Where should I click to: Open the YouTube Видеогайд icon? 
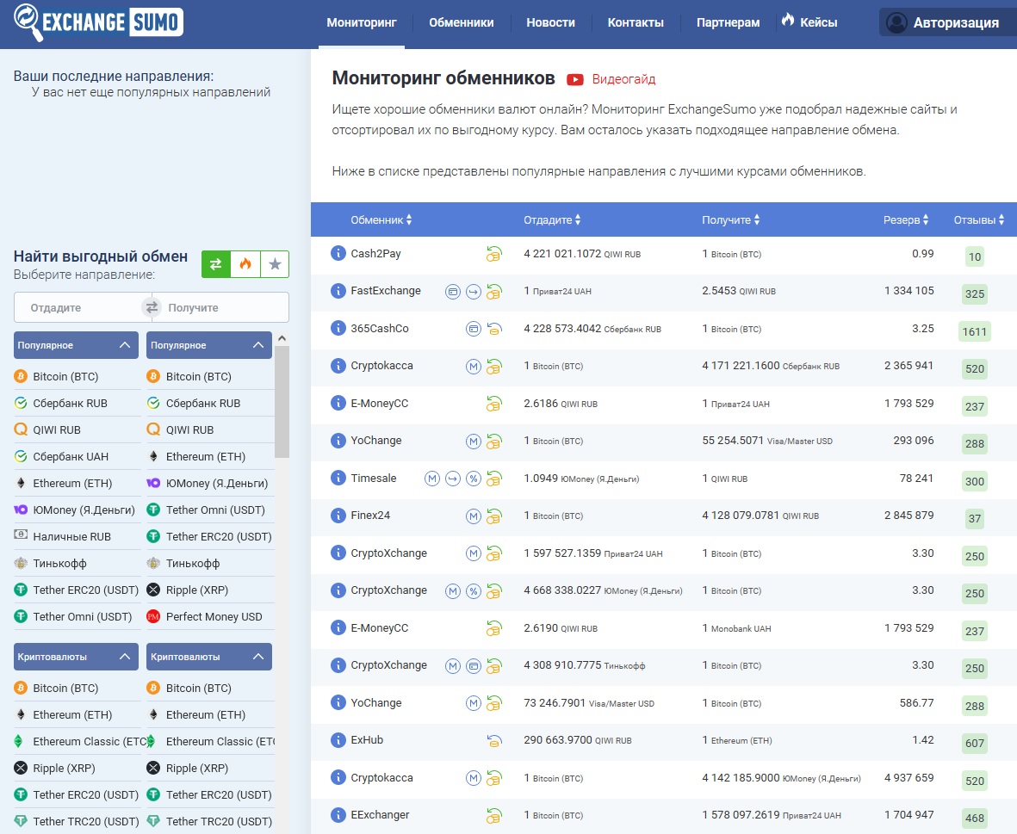point(574,79)
